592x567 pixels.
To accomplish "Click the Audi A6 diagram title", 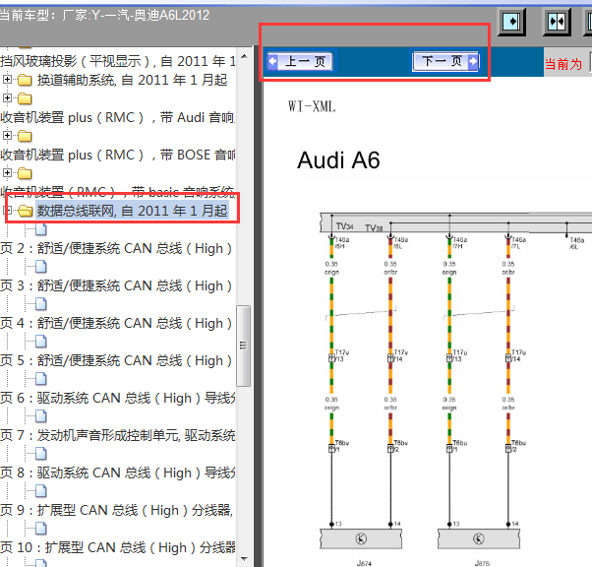I will pos(338,160).
